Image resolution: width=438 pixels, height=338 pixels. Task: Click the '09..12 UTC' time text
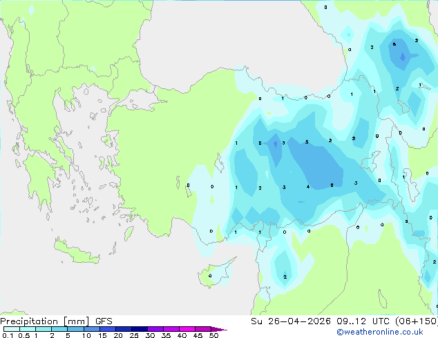click(363, 321)
